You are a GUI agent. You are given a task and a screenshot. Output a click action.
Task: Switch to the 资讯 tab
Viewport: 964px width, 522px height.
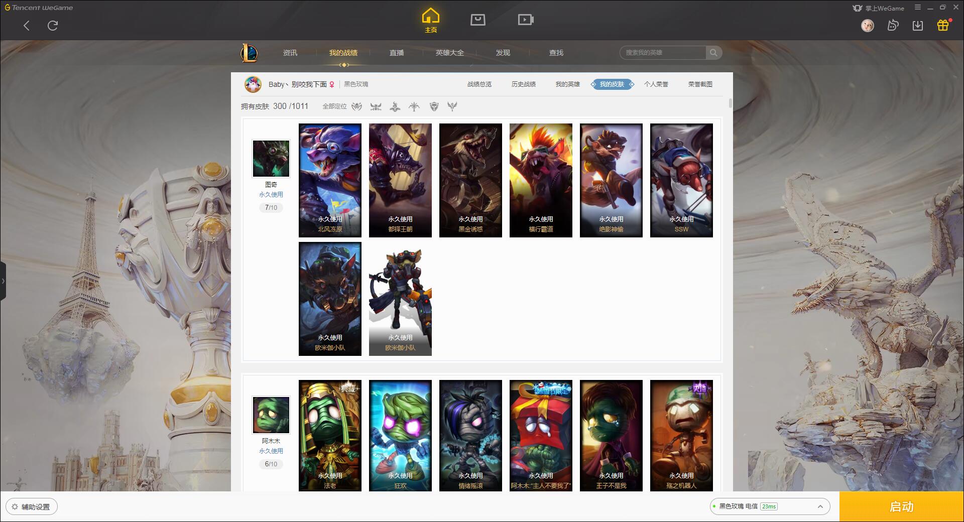click(290, 53)
